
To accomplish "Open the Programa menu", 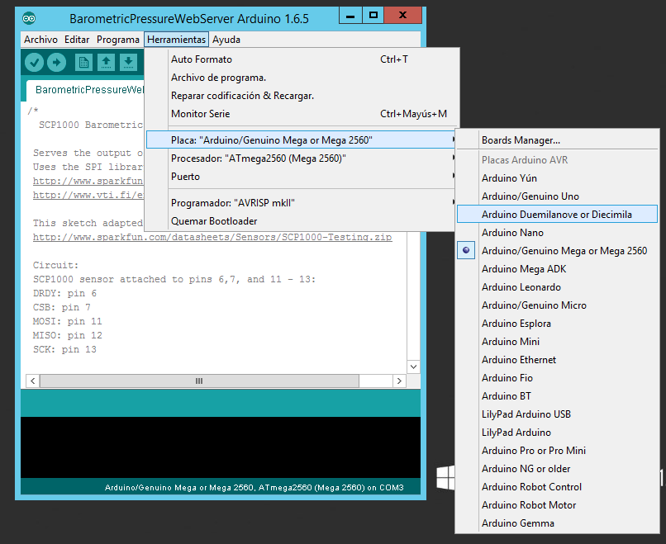I will pos(118,40).
